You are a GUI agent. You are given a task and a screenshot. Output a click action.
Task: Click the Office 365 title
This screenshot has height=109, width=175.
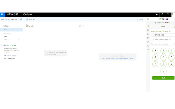click(13, 14)
